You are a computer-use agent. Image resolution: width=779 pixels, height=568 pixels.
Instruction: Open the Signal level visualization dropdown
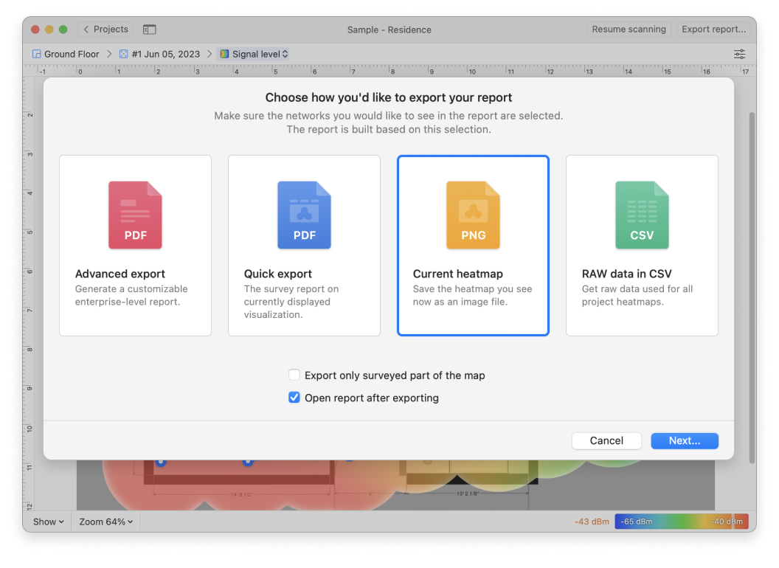(x=255, y=54)
